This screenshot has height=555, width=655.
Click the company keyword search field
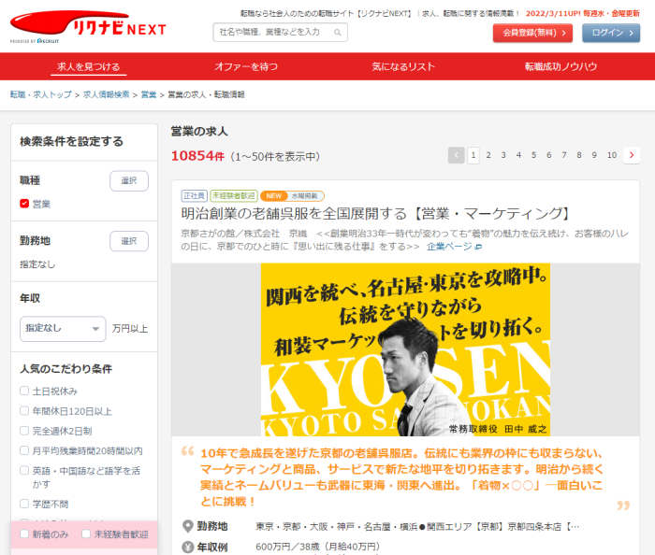(280, 33)
